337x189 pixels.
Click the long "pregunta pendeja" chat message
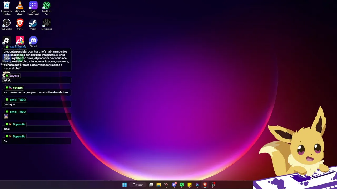click(x=36, y=60)
